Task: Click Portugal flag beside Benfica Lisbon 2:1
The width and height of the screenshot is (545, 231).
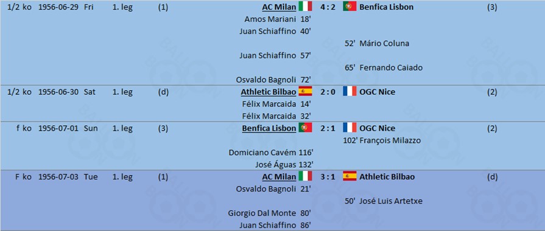Action: [x=305, y=128]
